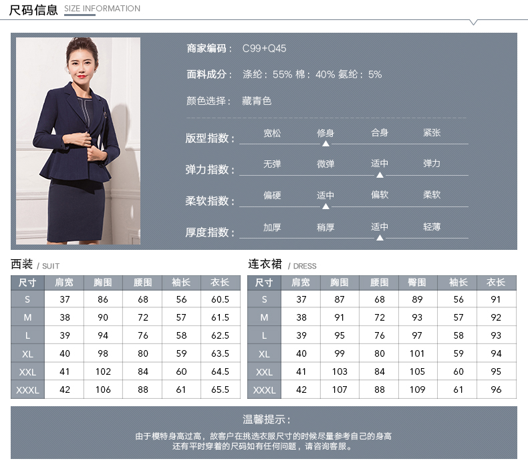Click the triangle marker on the 弹力指数 scale
This screenshot has width=528, height=463.
point(380,174)
